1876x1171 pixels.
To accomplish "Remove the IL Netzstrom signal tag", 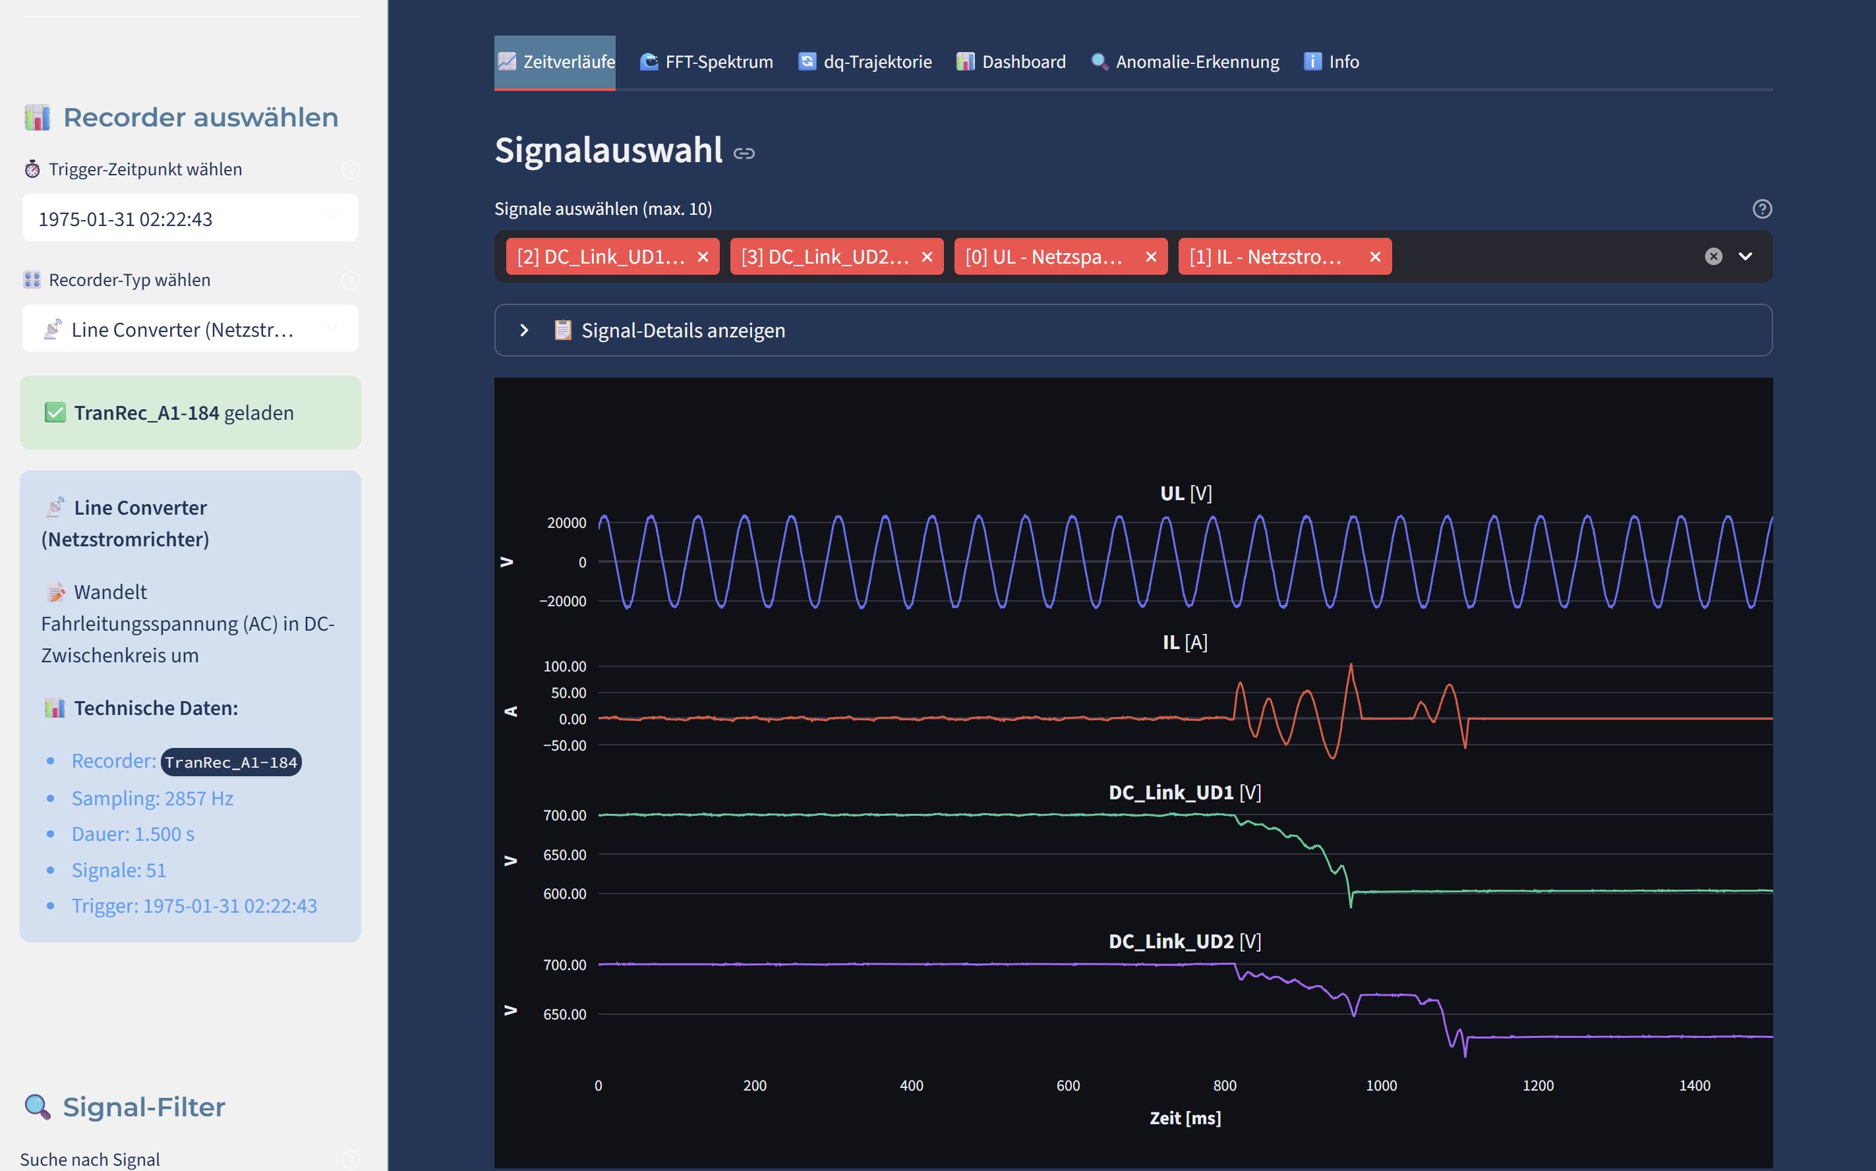I will point(1375,256).
